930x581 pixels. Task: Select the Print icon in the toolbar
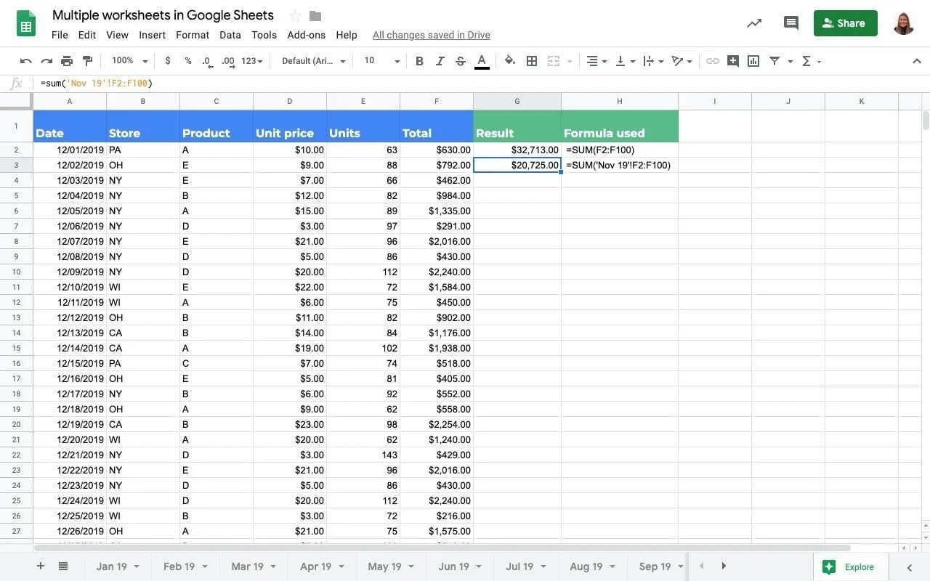pos(67,61)
